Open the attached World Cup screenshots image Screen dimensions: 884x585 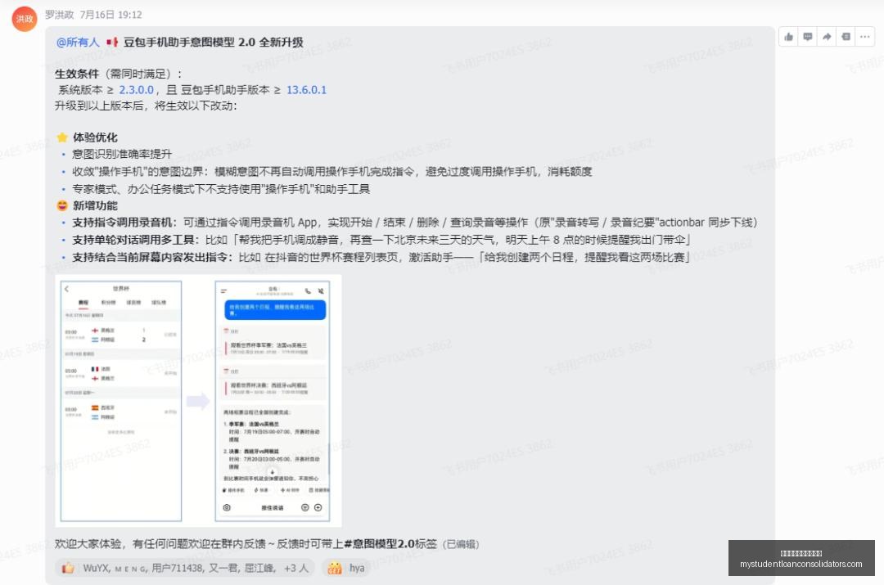(198, 401)
